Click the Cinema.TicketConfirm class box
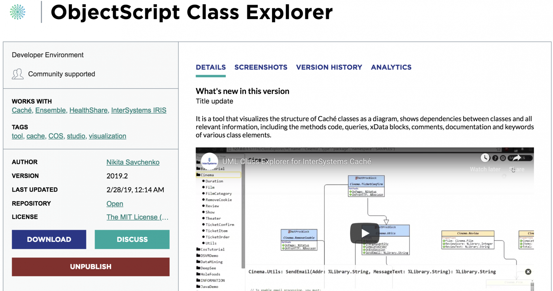 click(x=366, y=186)
